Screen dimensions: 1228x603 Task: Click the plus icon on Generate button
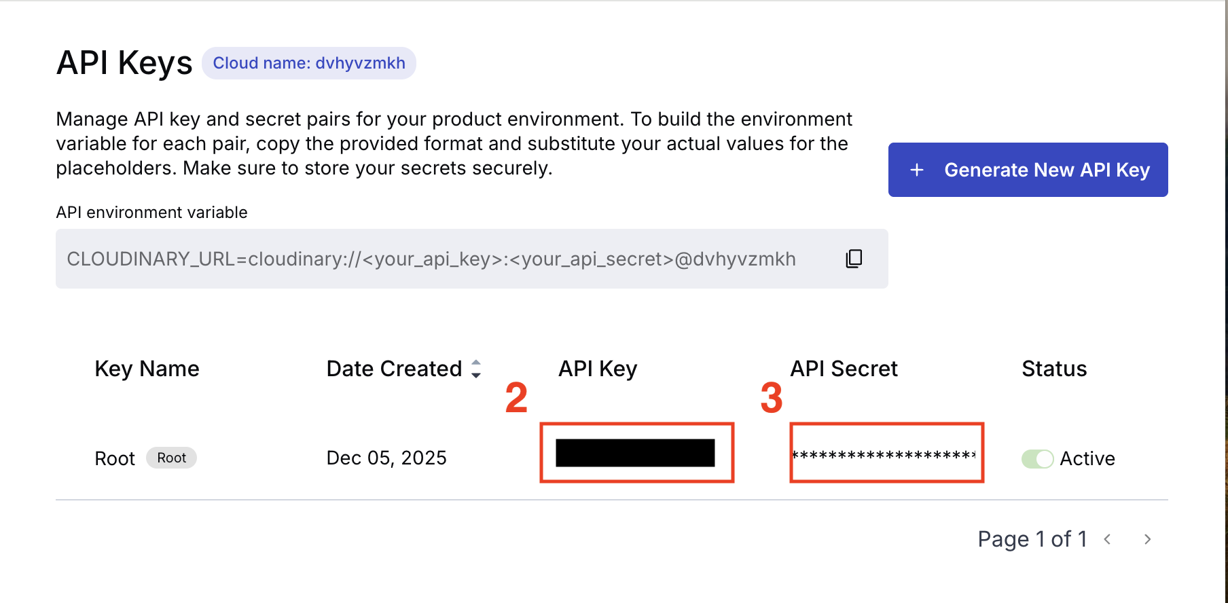pos(917,170)
